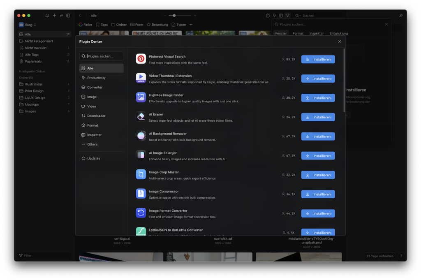Install Image Format Converter plugin

point(318,213)
